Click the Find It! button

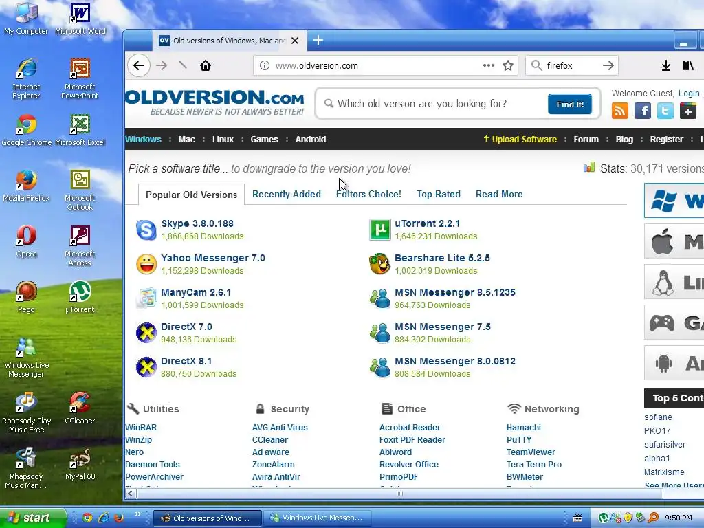[x=570, y=104]
